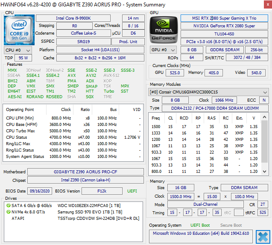272x245 pixels.
Task: Click the memory timings scrollbar up arrow
Action: 264,117
